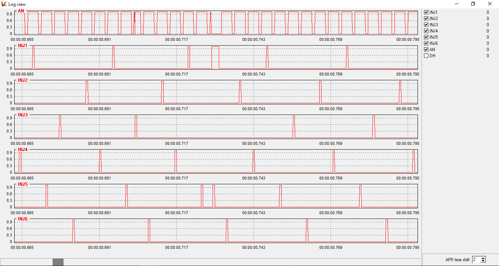Decrease AFR time shift with down arrow
499x266 pixels.
point(483,261)
